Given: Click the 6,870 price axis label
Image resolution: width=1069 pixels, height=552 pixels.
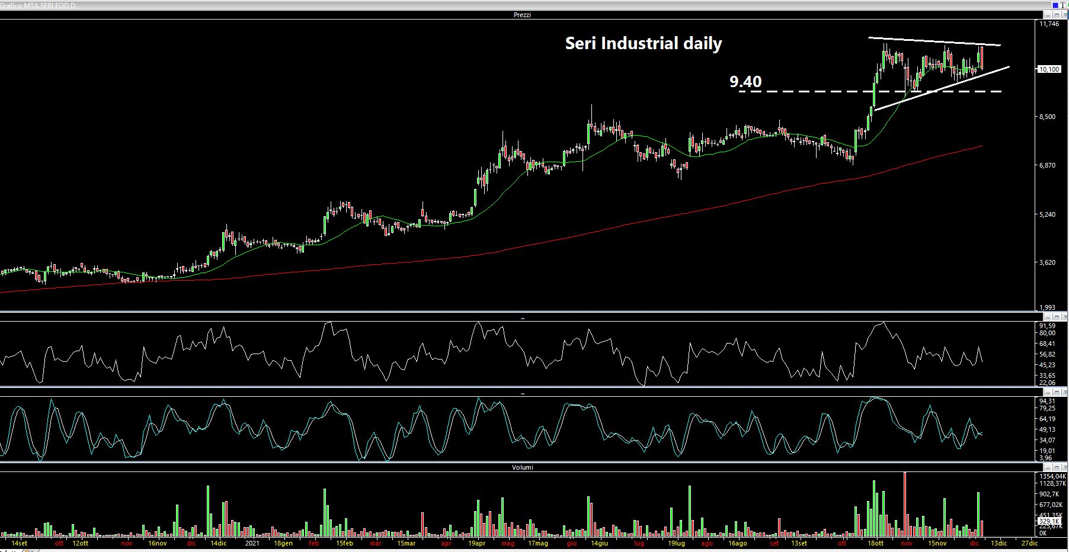Looking at the screenshot, I should point(1049,165).
